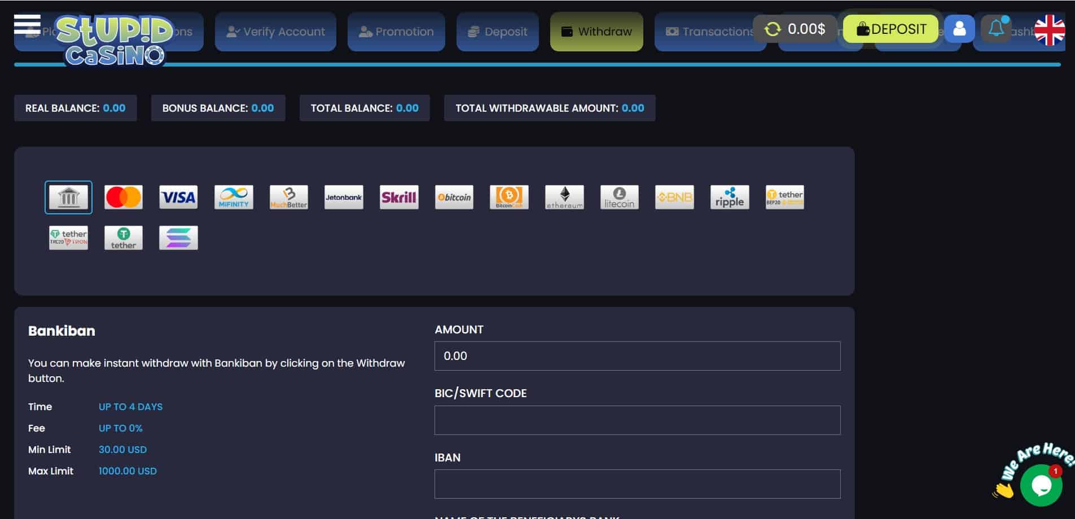
Task: Select the bank transfer withdrawal method icon
Action: (68, 197)
